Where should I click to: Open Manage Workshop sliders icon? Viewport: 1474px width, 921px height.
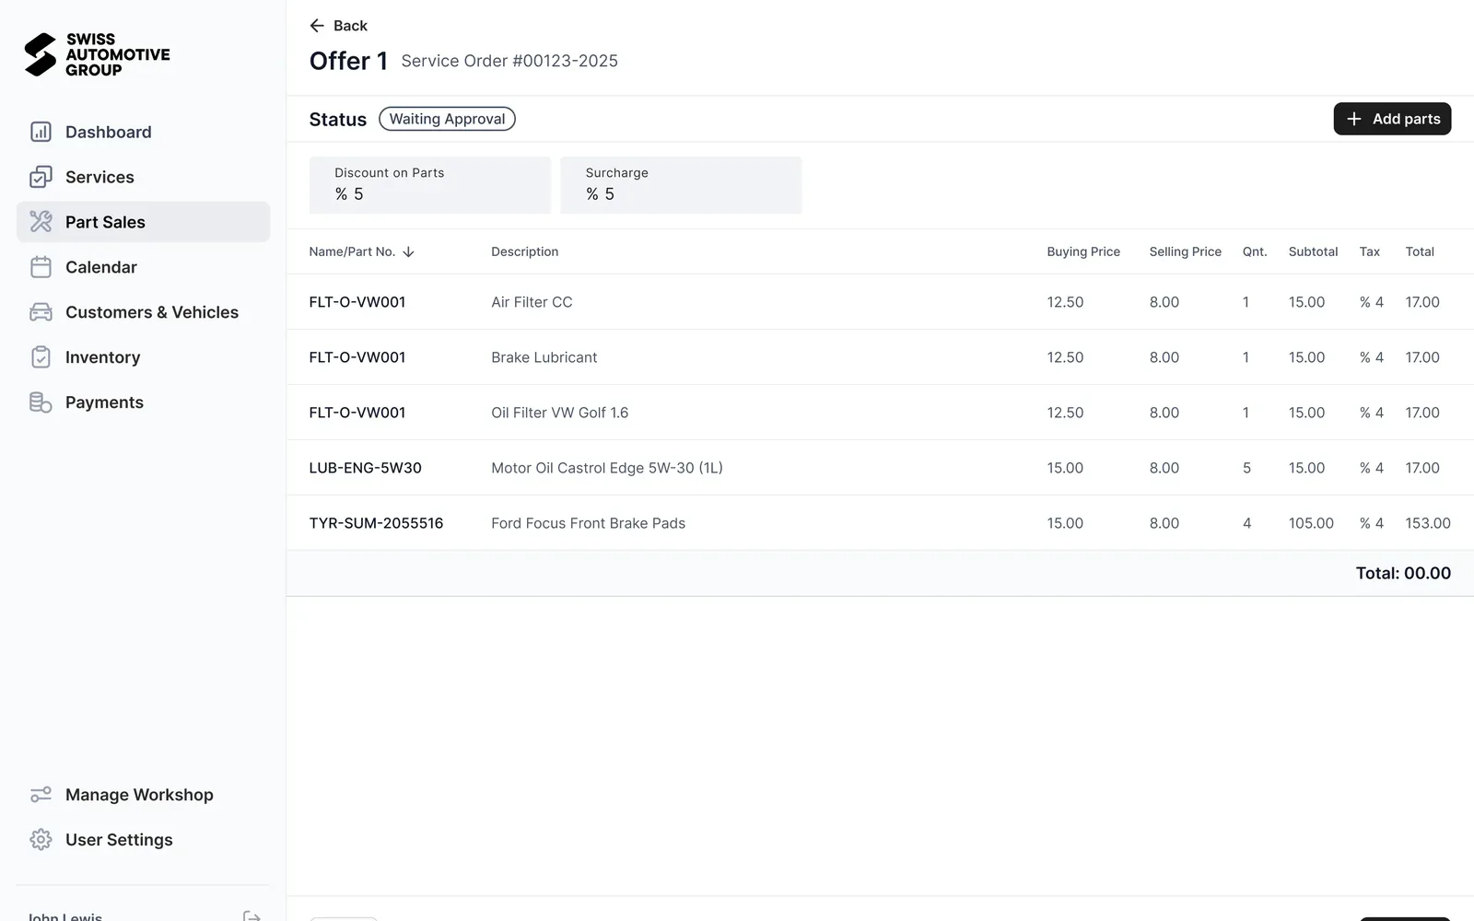coord(41,795)
